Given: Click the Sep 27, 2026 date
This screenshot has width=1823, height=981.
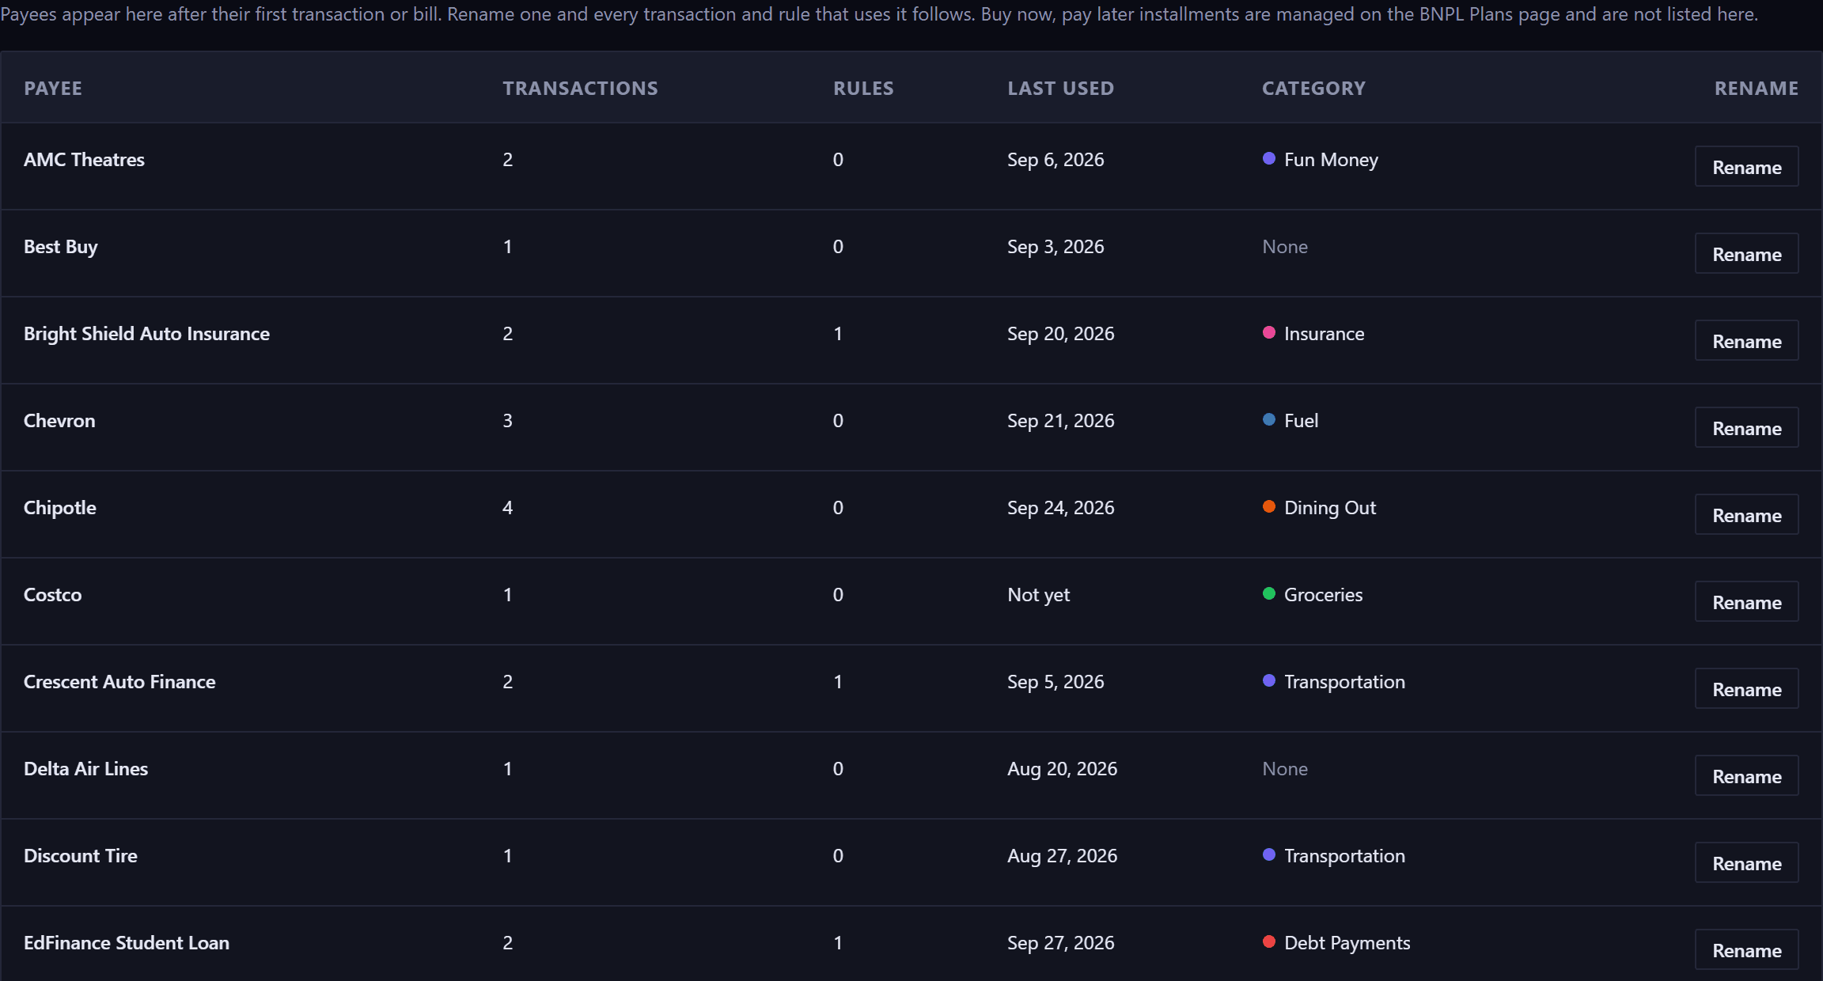Looking at the screenshot, I should click(x=1060, y=943).
